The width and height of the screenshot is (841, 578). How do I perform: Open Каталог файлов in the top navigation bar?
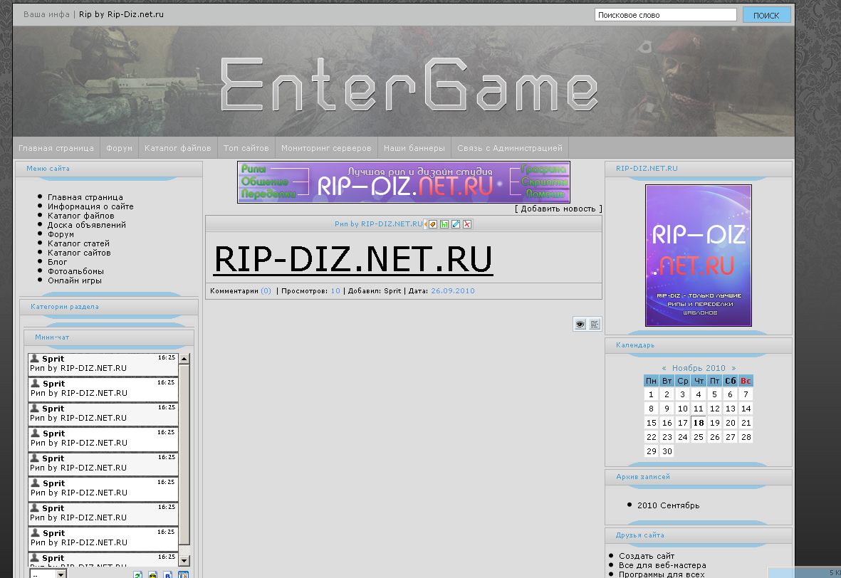[x=177, y=148]
